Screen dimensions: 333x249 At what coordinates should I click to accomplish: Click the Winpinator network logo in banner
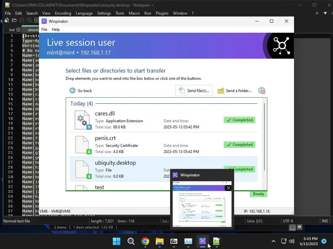click(x=281, y=45)
